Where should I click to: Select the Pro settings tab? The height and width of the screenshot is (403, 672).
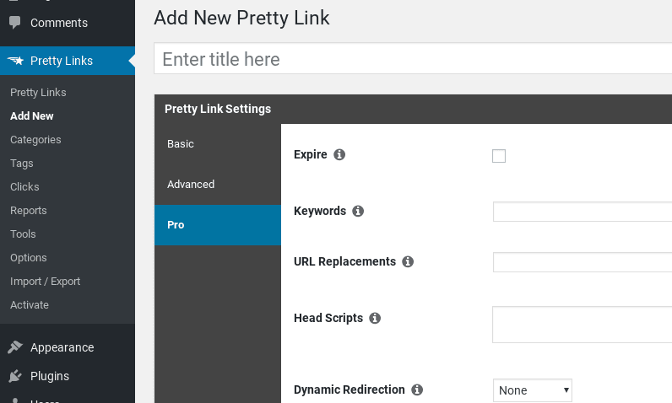218,225
